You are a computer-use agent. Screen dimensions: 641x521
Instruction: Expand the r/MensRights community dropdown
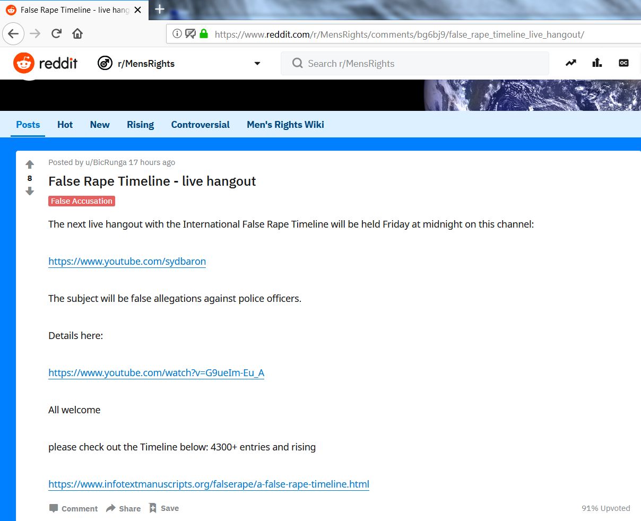pyautogui.click(x=257, y=64)
